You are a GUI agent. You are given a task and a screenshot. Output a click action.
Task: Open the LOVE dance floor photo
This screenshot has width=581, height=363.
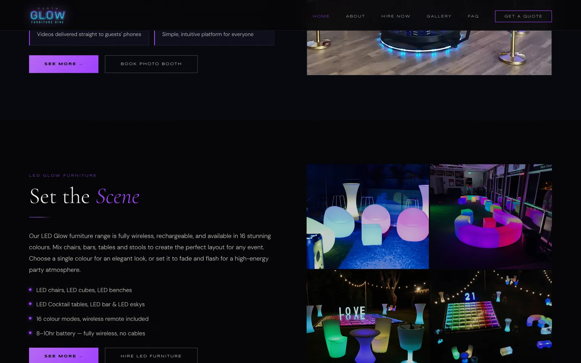367,317
